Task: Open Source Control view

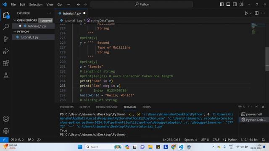Action: coord(6,39)
